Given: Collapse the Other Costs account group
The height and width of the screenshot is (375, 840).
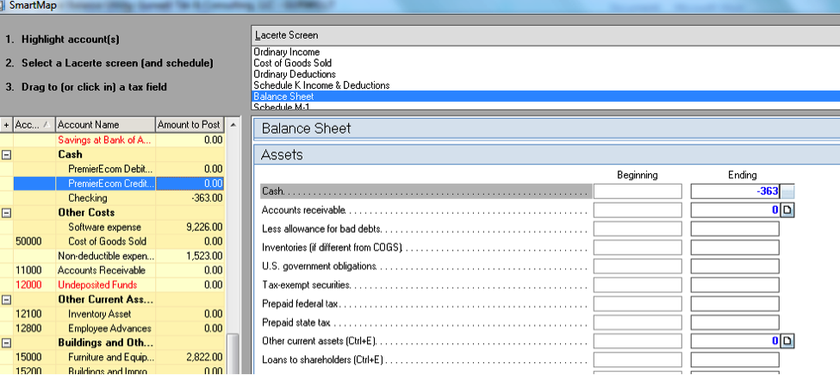Looking at the screenshot, I should pyautogui.click(x=6, y=213).
